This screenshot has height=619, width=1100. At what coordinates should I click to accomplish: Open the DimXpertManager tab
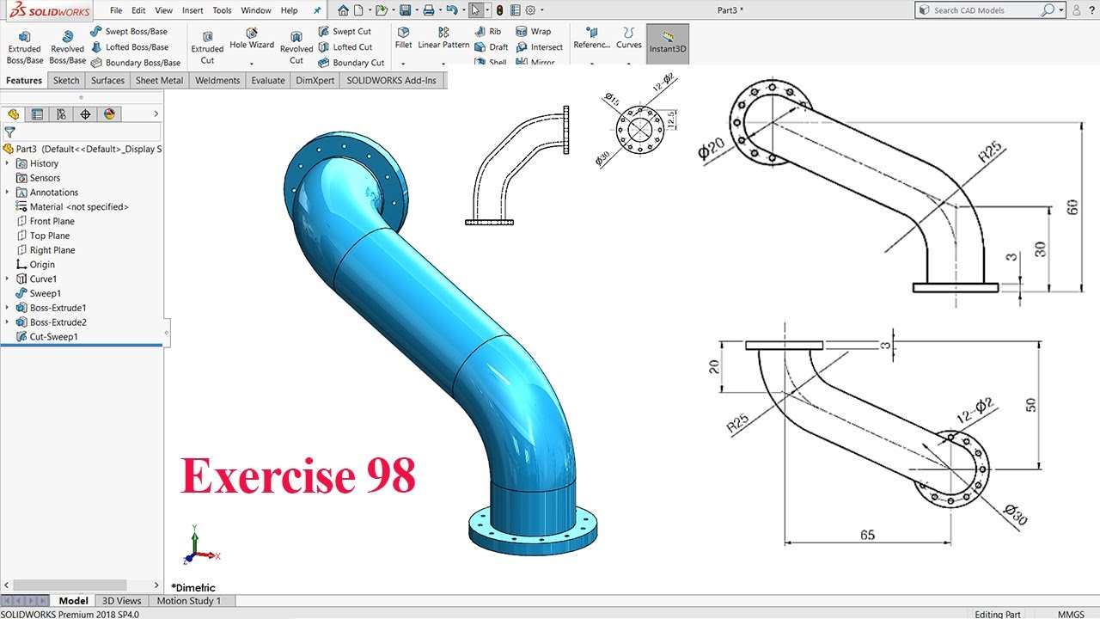(85, 114)
